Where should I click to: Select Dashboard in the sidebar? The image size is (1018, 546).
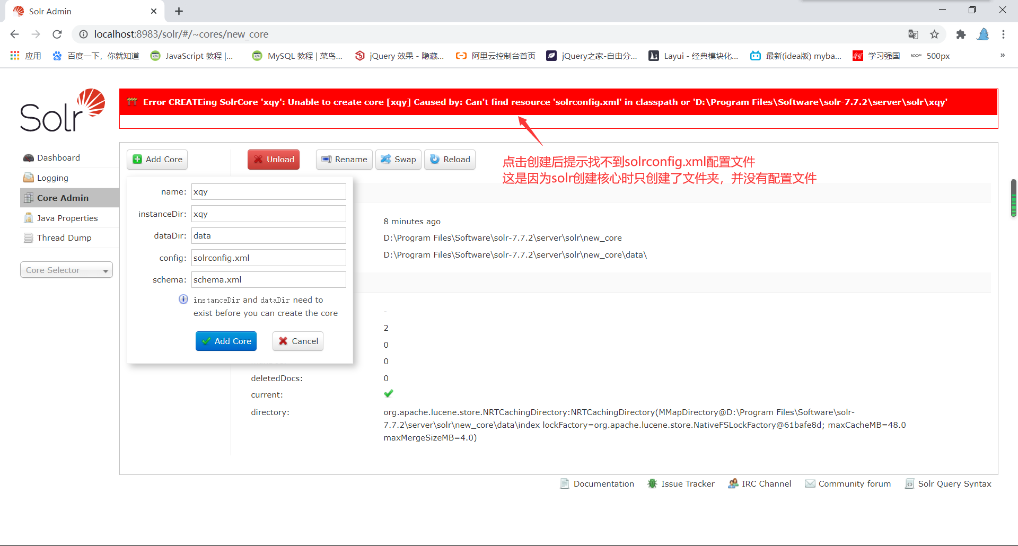click(x=58, y=157)
